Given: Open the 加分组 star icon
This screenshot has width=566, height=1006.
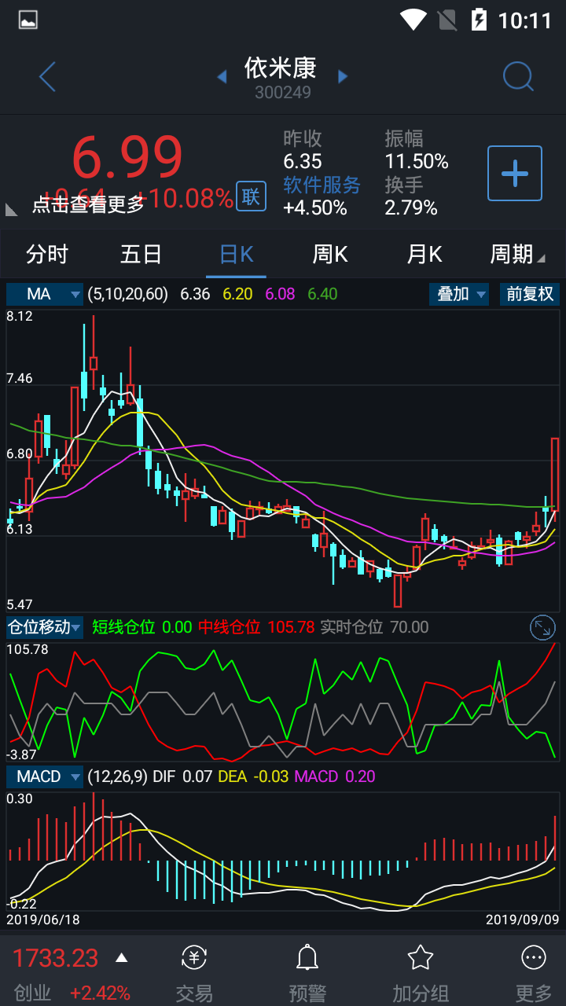Looking at the screenshot, I should pyautogui.click(x=421, y=957).
